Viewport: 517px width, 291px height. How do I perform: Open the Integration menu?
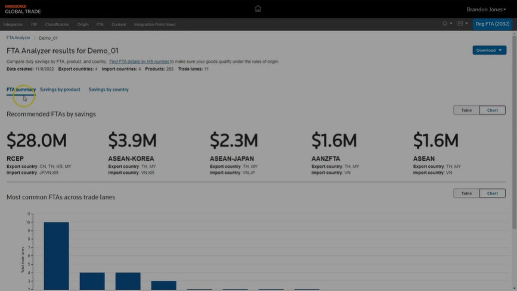click(x=13, y=24)
